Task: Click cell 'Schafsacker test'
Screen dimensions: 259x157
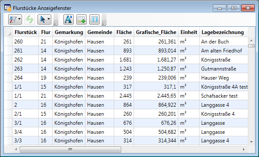Action: coord(224,96)
